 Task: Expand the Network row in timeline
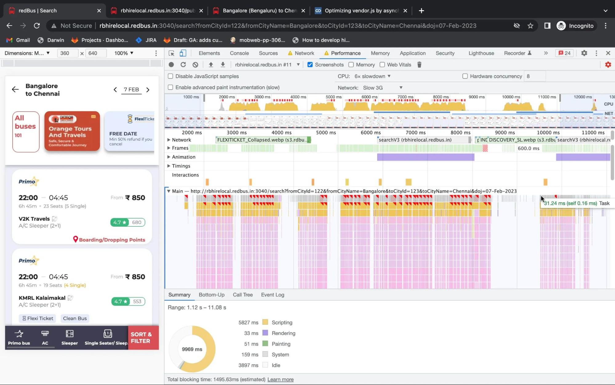(169, 139)
